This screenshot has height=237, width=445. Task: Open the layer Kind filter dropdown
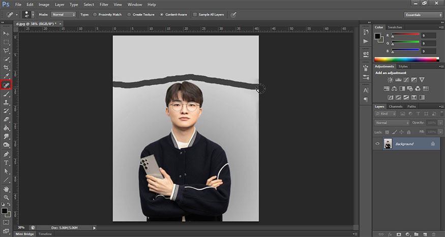(385, 113)
